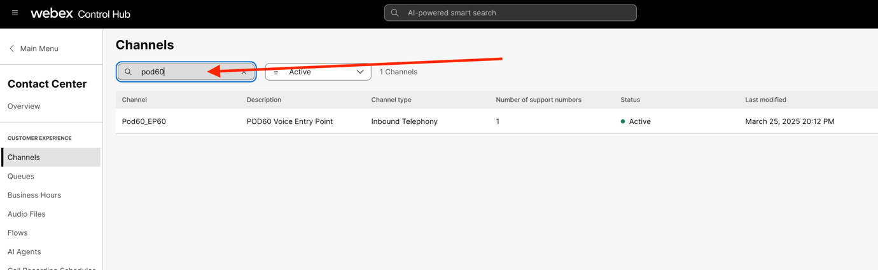878x270 pixels.
Task: Focus the AI-powered smart search field
Action: 515,13
